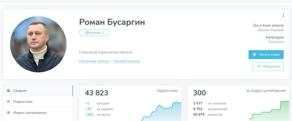Click the channel title Роман Бусаргин

point(112,22)
